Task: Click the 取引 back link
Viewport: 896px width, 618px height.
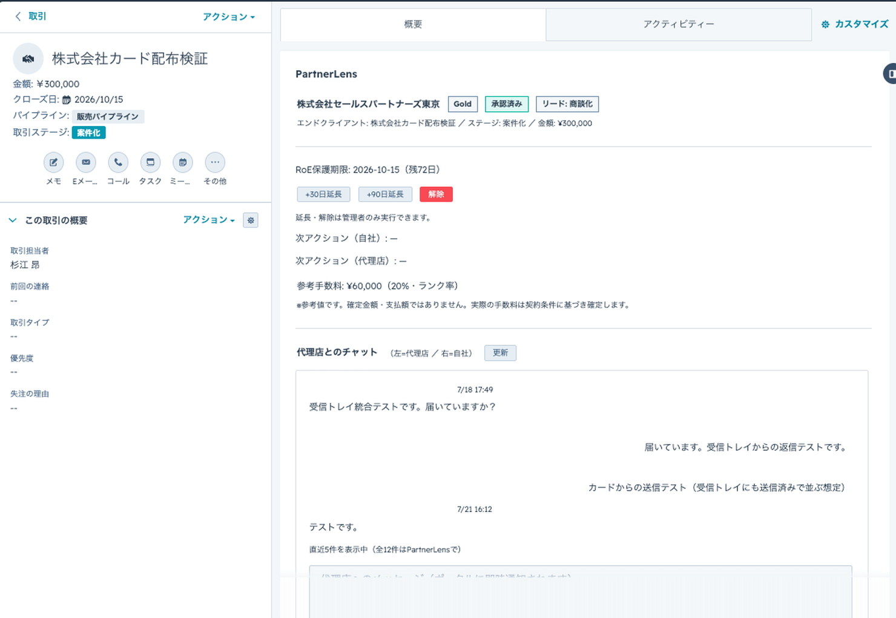Action: tap(37, 16)
